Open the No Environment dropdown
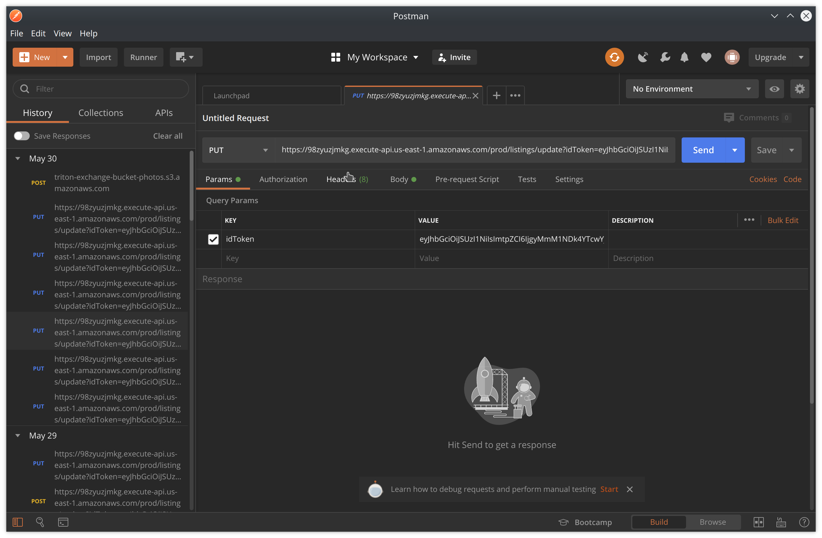 click(x=691, y=89)
